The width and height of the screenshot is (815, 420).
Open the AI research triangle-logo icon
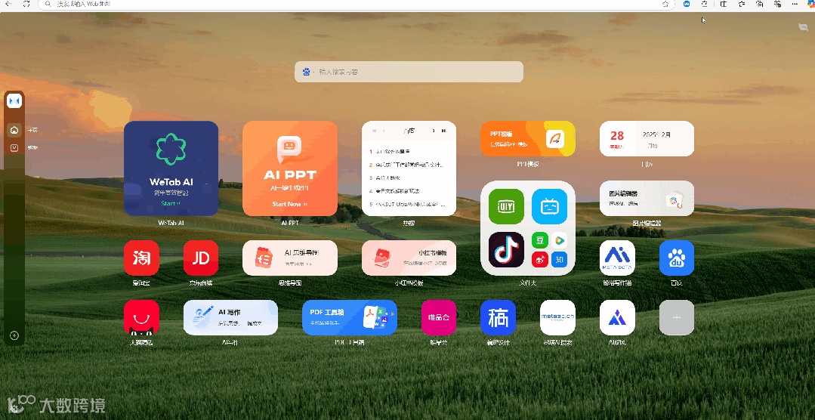(618, 317)
